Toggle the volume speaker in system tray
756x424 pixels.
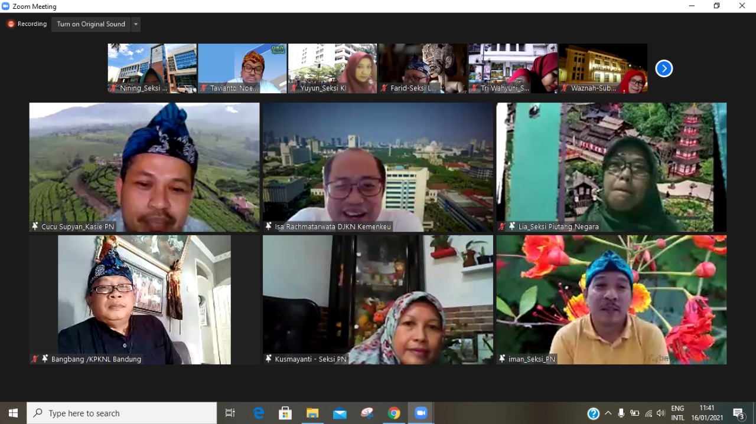[x=660, y=413]
